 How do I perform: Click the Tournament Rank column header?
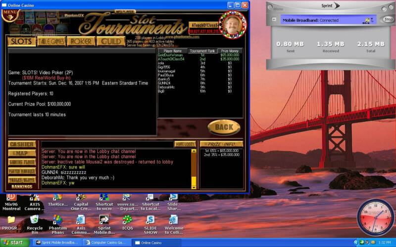[202, 51]
